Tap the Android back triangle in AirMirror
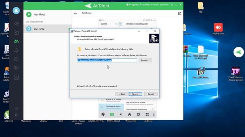The image size is (245, 137). (x=121, y=115)
